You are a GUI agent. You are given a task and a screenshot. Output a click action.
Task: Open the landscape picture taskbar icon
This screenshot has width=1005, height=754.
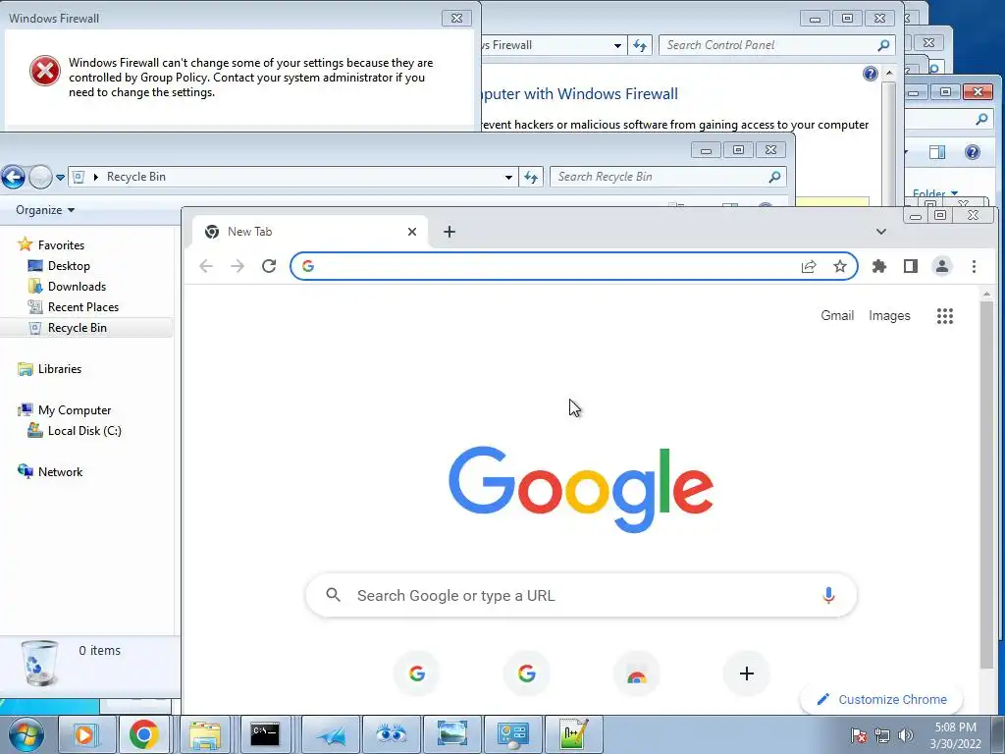[451, 734]
